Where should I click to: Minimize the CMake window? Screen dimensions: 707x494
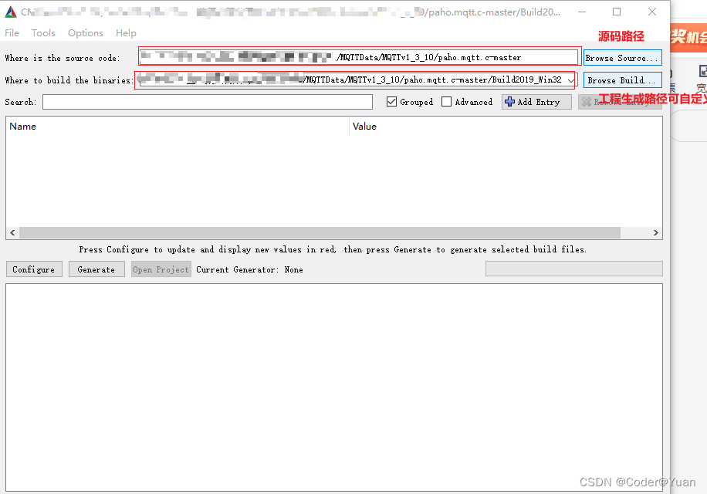[582, 12]
